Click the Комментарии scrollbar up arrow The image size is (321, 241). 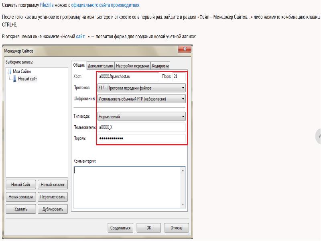[x=183, y=170]
